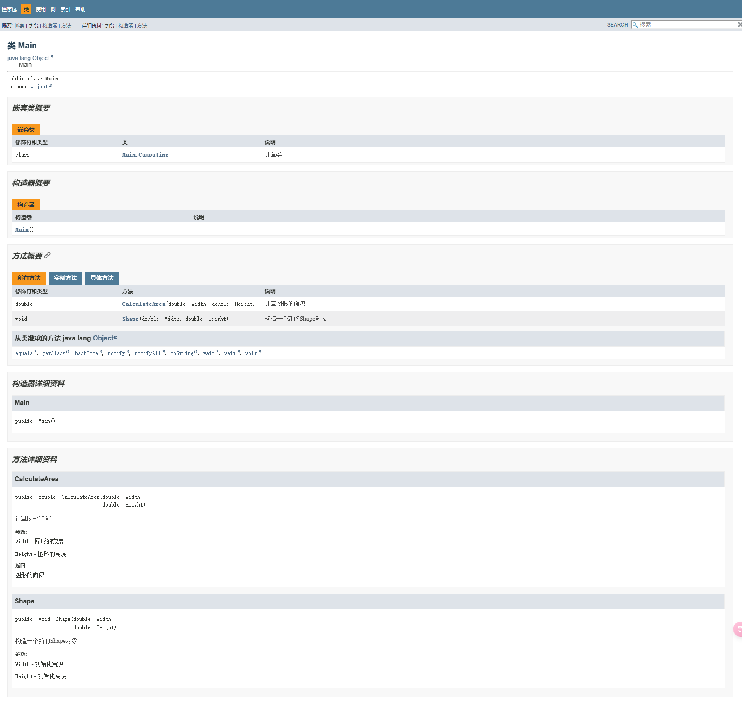The width and height of the screenshot is (742, 707).
Task: Go to the 索引 index page
Action: [65, 9]
